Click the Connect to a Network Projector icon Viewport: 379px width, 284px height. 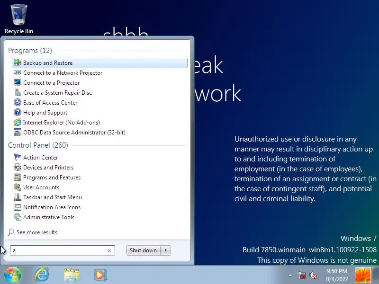(18, 72)
